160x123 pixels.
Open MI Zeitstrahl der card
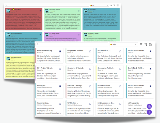[x=110, y=91]
